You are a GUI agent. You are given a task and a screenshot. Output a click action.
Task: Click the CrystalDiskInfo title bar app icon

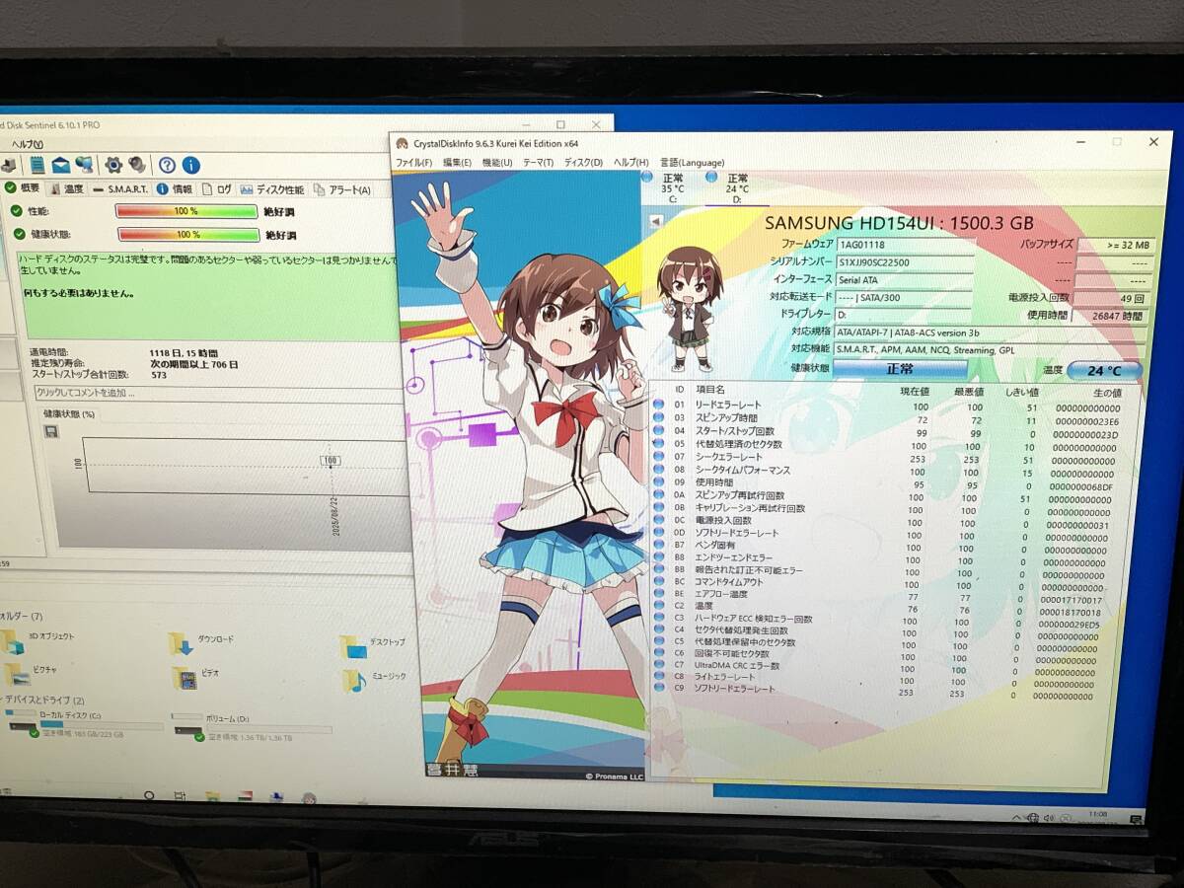coord(402,143)
